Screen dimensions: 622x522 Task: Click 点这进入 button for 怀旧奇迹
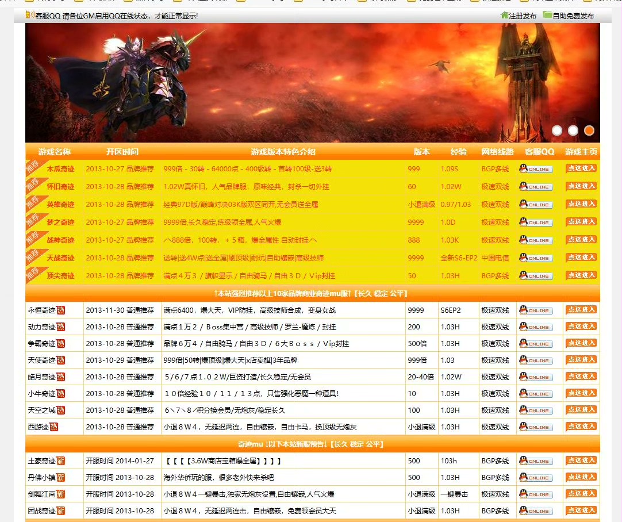581,186
